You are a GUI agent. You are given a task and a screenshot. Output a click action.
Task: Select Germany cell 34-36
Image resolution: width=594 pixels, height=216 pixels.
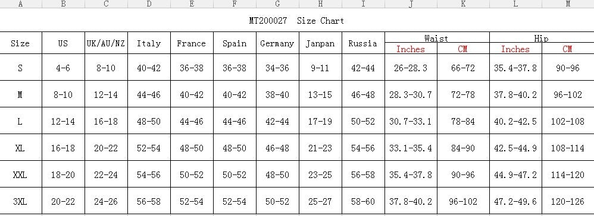[x=278, y=68]
